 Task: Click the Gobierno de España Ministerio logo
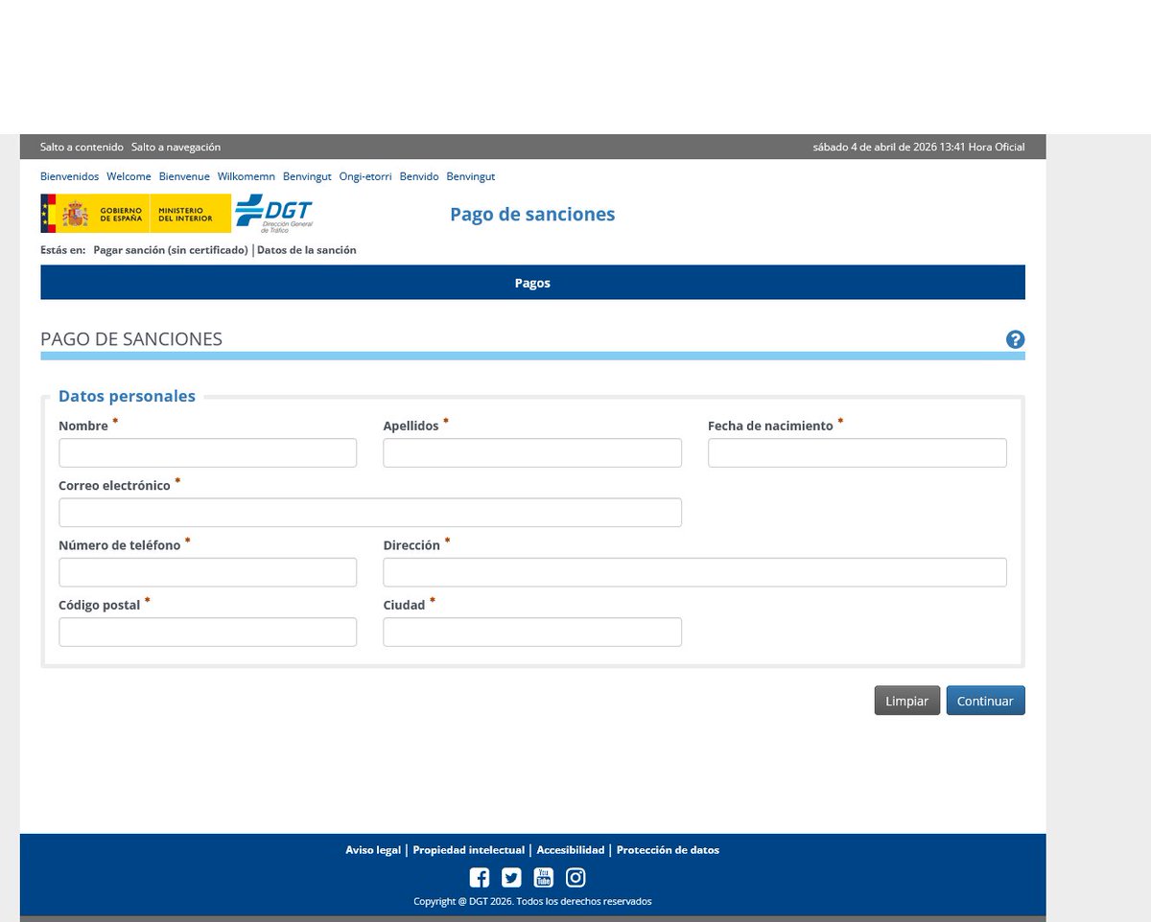tap(135, 213)
